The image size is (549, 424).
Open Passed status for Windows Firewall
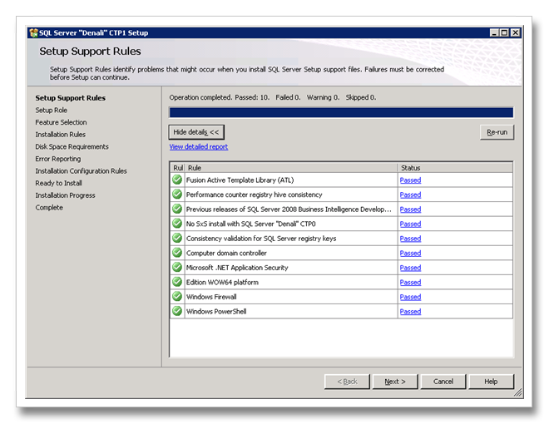(x=410, y=297)
